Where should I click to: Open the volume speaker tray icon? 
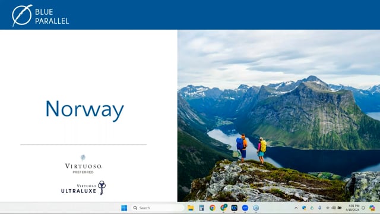tap(334, 208)
